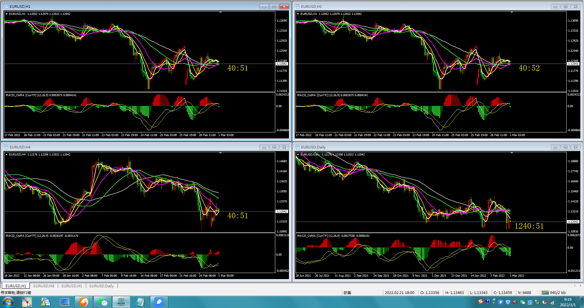584x308 pixels.
Task: Click the blue shield security tray icon
Action: pyautogui.click(x=508, y=302)
